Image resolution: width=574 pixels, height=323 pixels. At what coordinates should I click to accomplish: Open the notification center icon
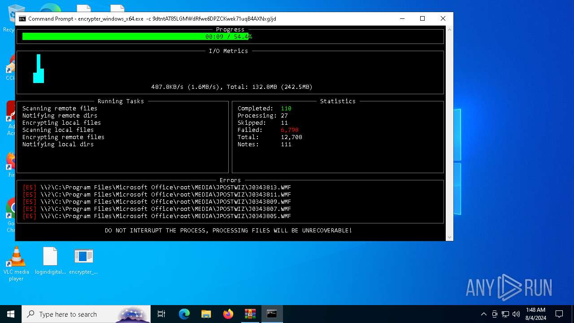point(559,314)
